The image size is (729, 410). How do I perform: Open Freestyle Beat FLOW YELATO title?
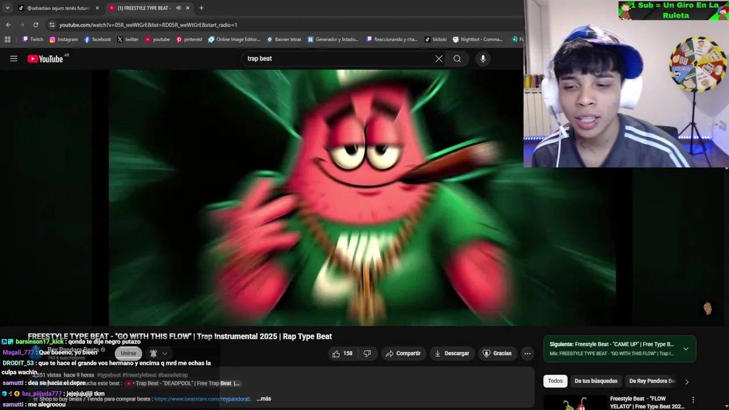647,403
